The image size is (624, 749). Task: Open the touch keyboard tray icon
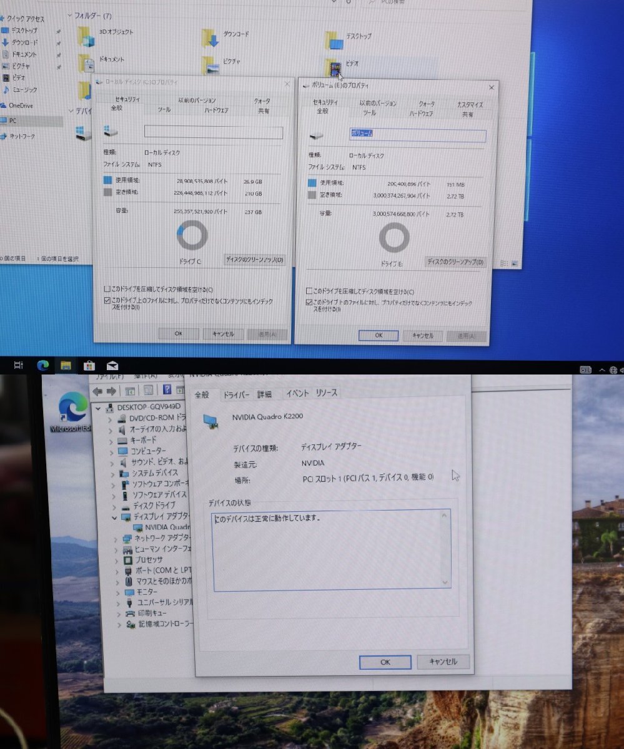(x=585, y=370)
